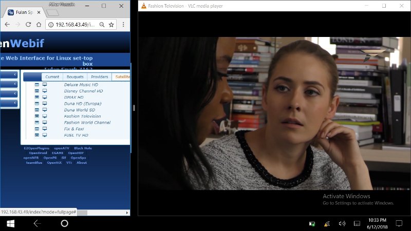411x231 pixels.
Task: Click the About link in the footer
Action: coord(82,163)
